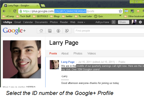The image size is (144, 97).
Task: Click the Larry Page profile heading
Action: [x=64, y=43]
